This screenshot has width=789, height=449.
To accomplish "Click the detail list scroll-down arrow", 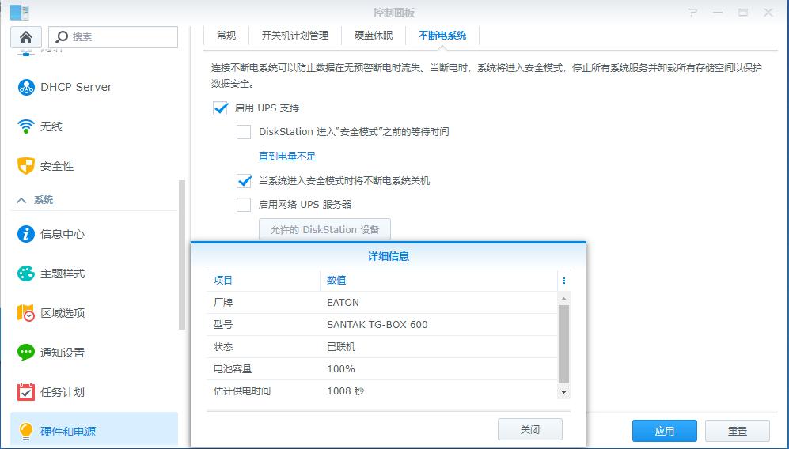I will pyautogui.click(x=564, y=391).
